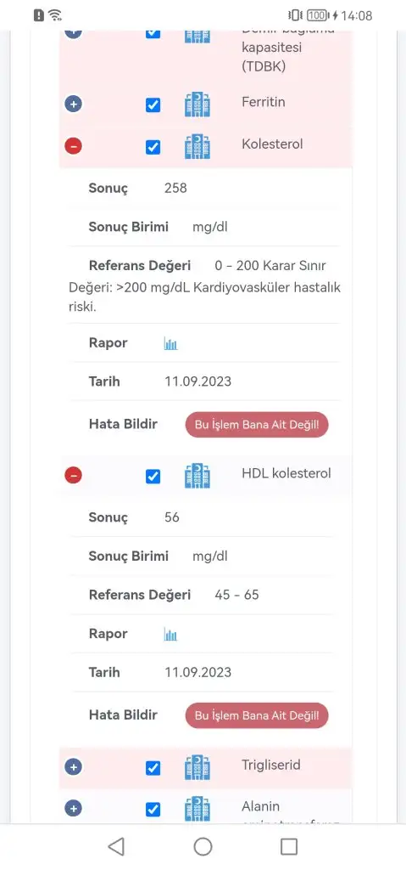Expand the Ferritin row details

(x=73, y=104)
